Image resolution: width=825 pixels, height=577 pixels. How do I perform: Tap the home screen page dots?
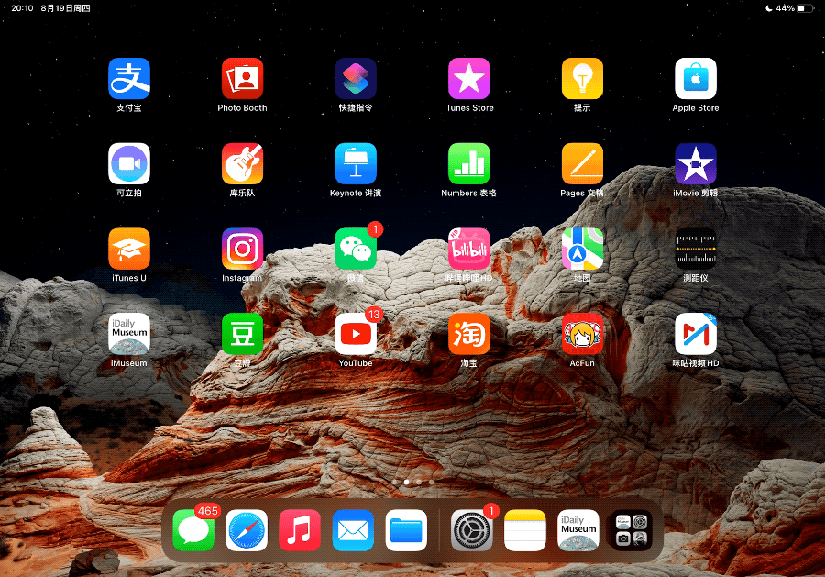412,482
